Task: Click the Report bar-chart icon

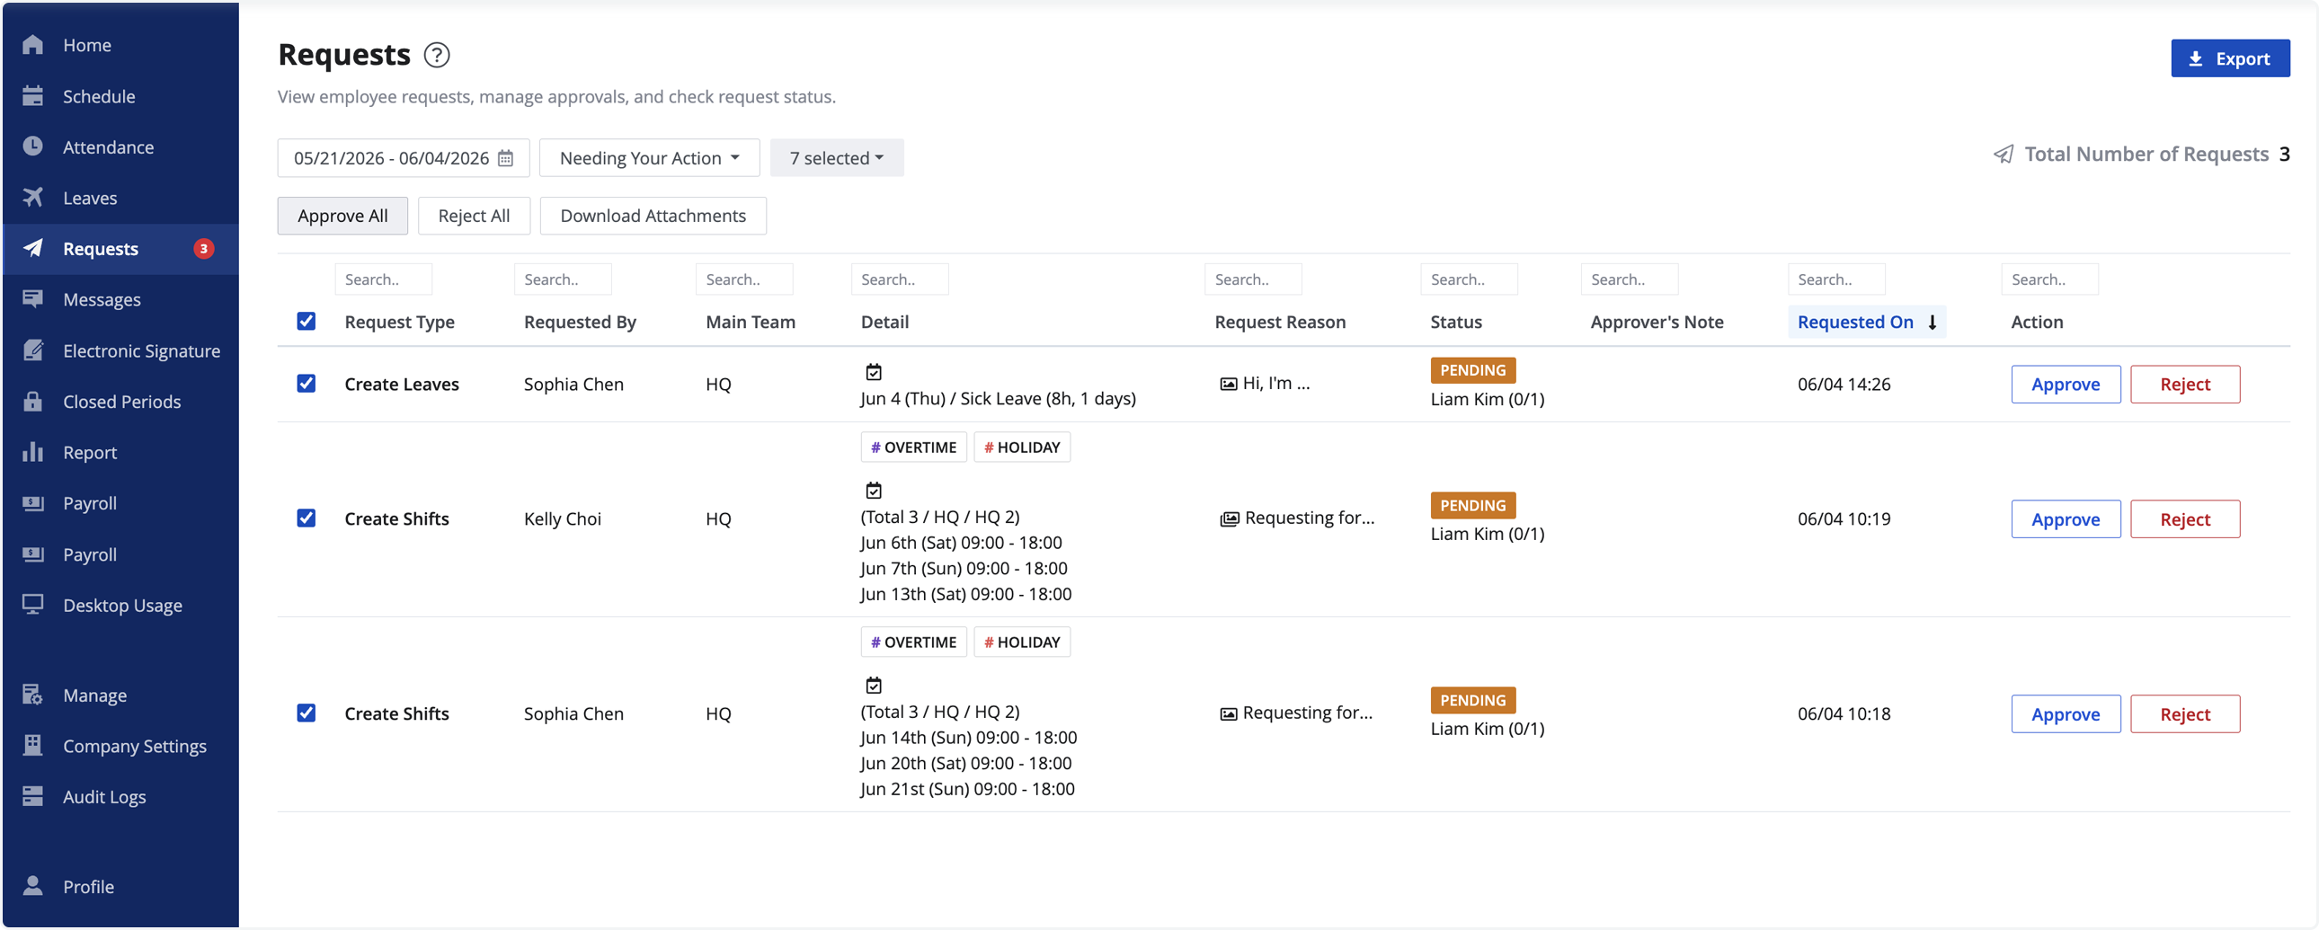Action: (32, 451)
